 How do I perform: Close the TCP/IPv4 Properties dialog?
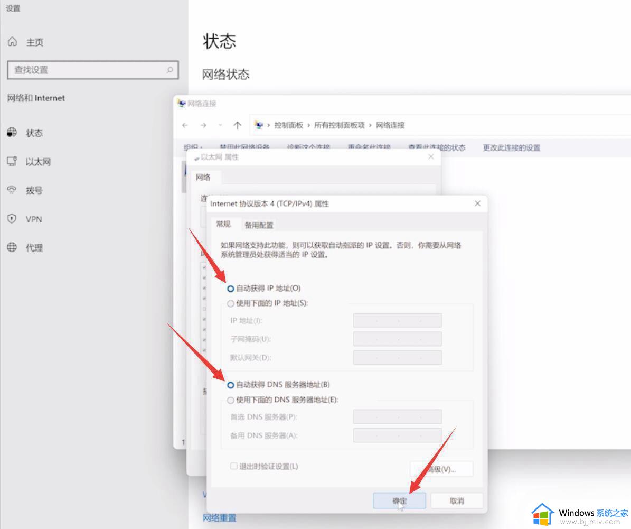pos(478,203)
